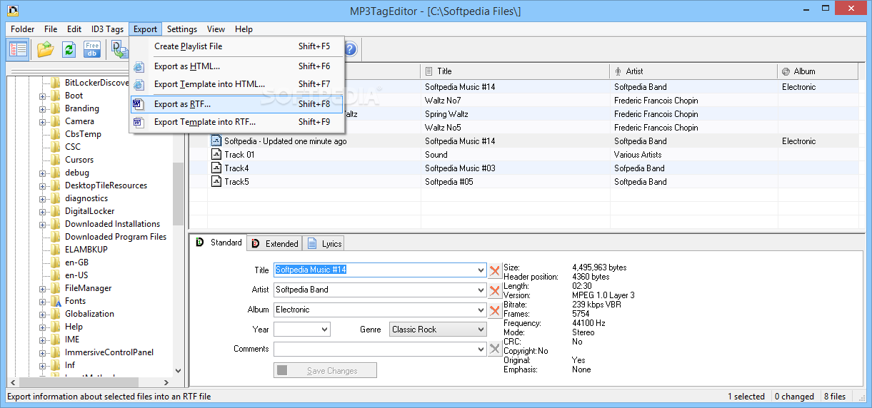Click the '1 selected' status bar entry
This screenshot has width=872, height=408.
(746, 397)
